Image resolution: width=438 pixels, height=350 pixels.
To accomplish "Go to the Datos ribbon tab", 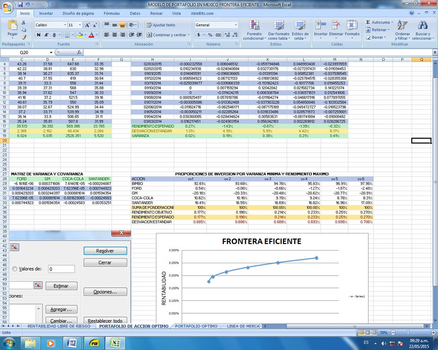I will coord(135,13).
